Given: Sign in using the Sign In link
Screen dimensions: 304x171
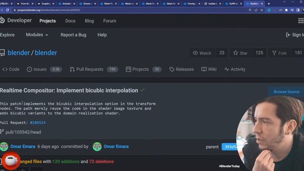Looking at the screenshot, I should coord(295,35).
